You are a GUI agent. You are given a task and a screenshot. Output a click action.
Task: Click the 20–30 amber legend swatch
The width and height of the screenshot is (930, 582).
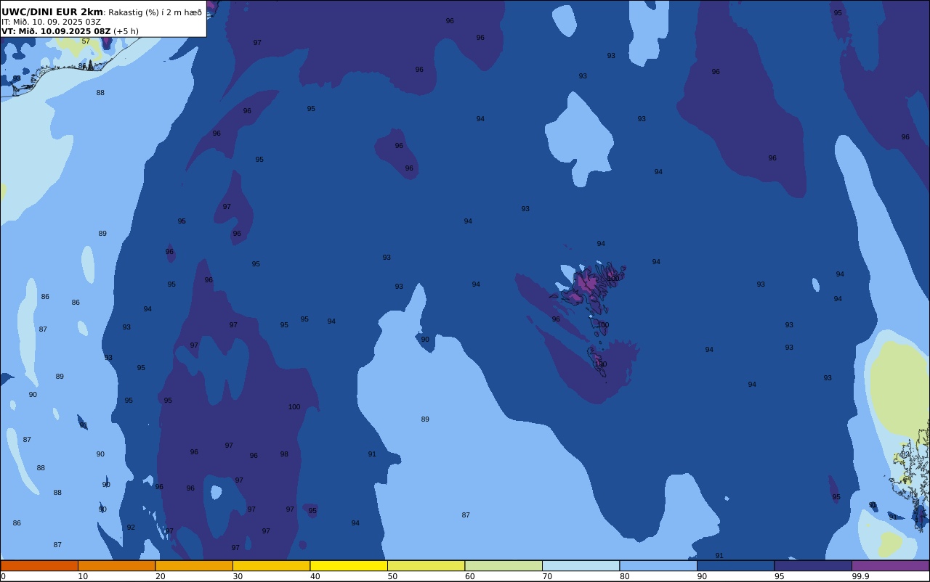tap(194, 565)
